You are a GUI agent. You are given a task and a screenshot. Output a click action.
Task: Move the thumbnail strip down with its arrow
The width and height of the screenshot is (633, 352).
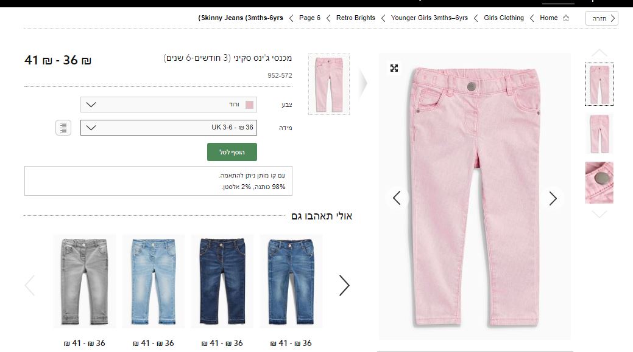[599, 214]
